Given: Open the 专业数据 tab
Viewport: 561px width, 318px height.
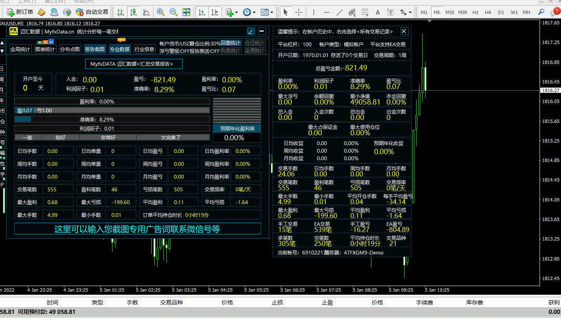Looking at the screenshot, I should tap(120, 49).
